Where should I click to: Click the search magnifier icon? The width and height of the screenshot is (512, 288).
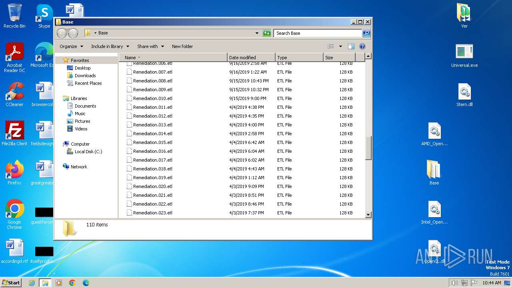366,33
